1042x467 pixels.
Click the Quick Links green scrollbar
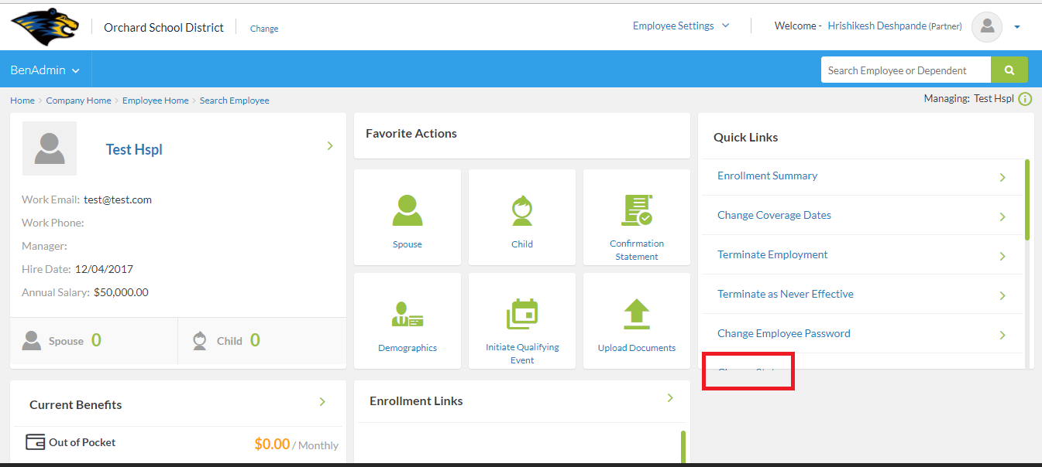[1027, 199]
